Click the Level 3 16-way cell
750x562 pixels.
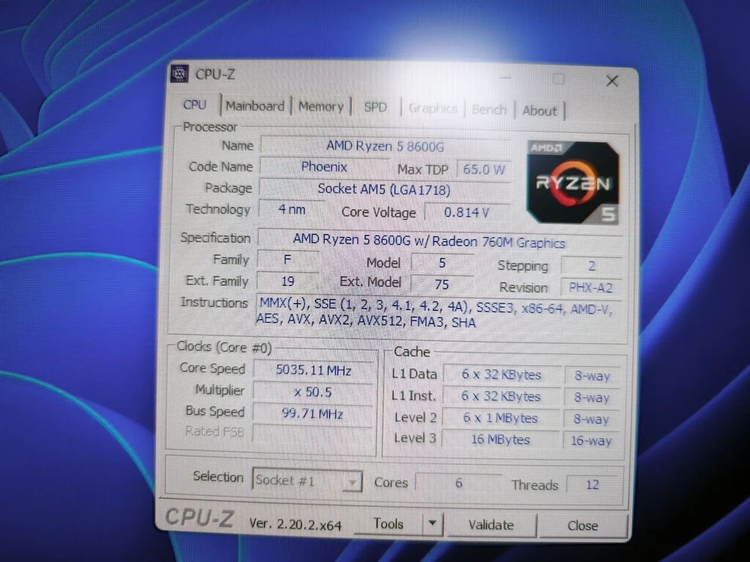591,441
